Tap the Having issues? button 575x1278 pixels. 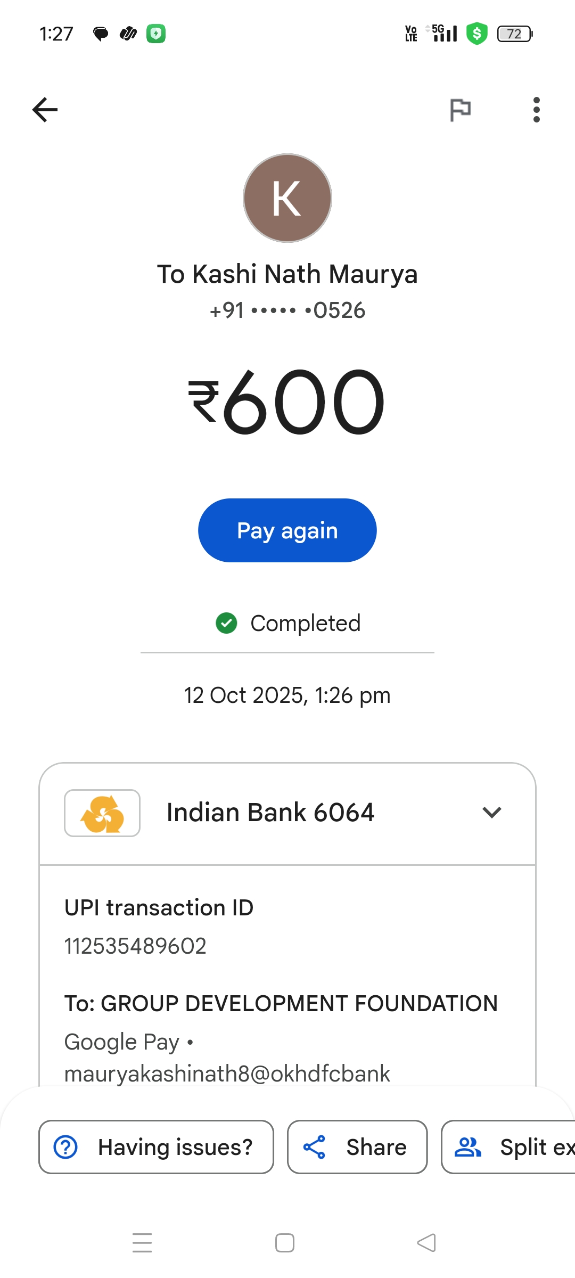point(156,1147)
